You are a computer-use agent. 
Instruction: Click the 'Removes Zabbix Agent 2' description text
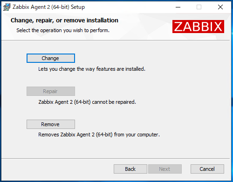(99, 135)
